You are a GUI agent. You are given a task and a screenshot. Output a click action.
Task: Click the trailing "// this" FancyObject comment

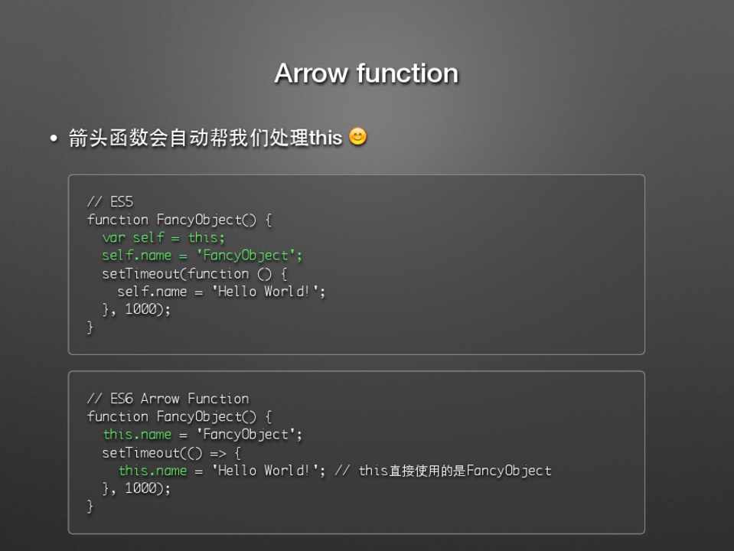click(x=443, y=471)
